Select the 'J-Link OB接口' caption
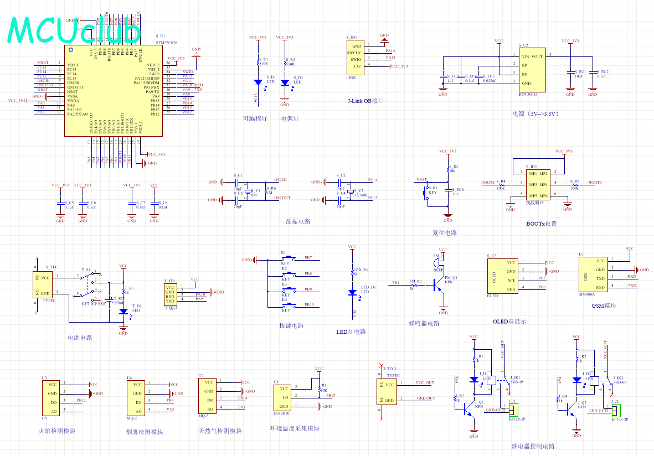The height and width of the screenshot is (456, 654). pyautogui.click(x=366, y=101)
